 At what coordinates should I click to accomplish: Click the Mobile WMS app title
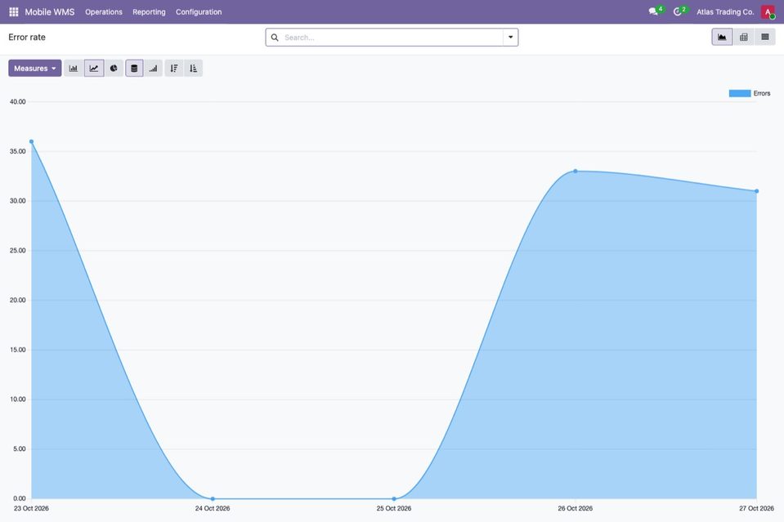click(x=50, y=11)
